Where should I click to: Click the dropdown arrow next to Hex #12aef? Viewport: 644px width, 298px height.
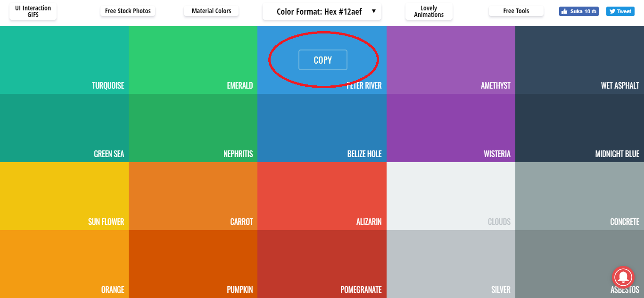pos(374,11)
